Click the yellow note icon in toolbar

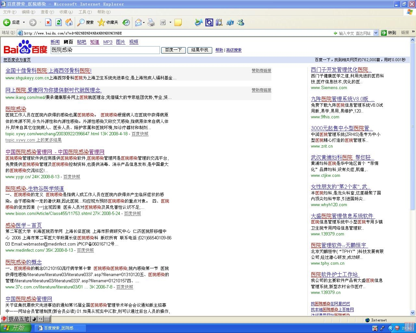178,22
